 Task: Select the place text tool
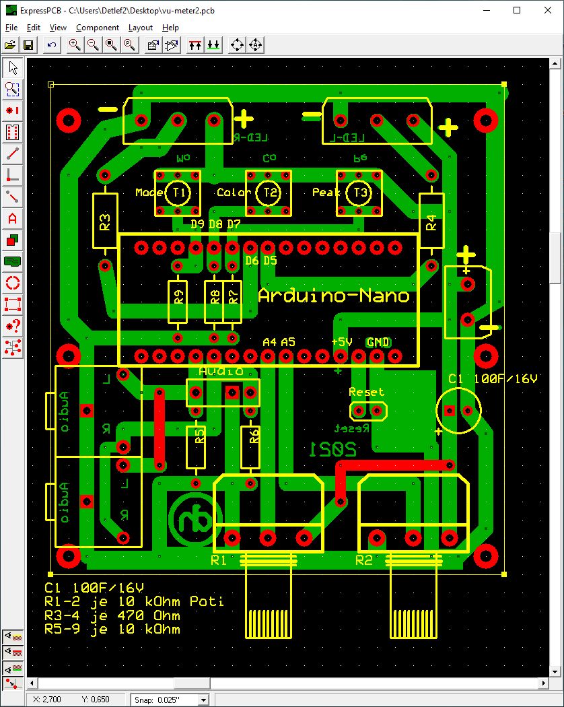[x=13, y=218]
